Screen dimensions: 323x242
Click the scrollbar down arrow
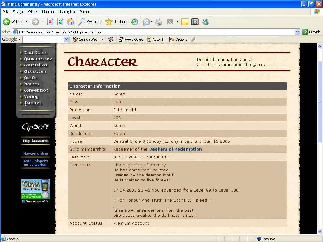click(320, 232)
